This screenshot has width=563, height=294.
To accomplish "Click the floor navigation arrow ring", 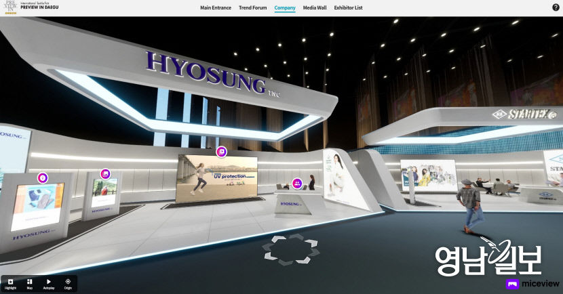I will click(x=290, y=249).
